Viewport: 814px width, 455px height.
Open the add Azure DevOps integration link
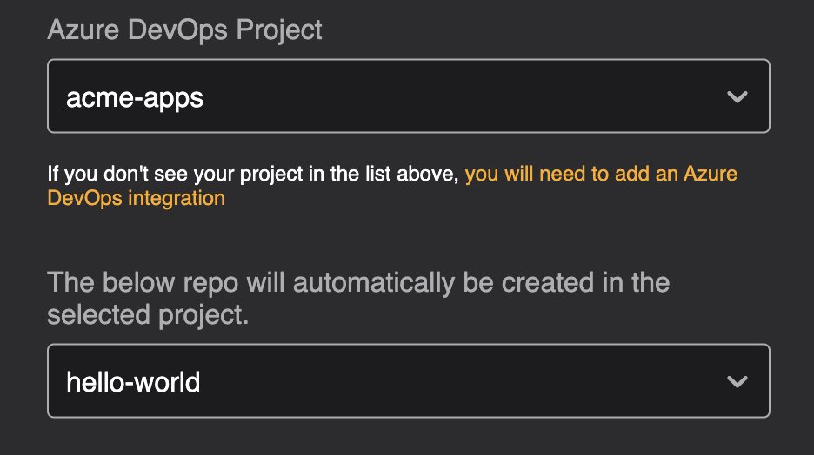600,174
